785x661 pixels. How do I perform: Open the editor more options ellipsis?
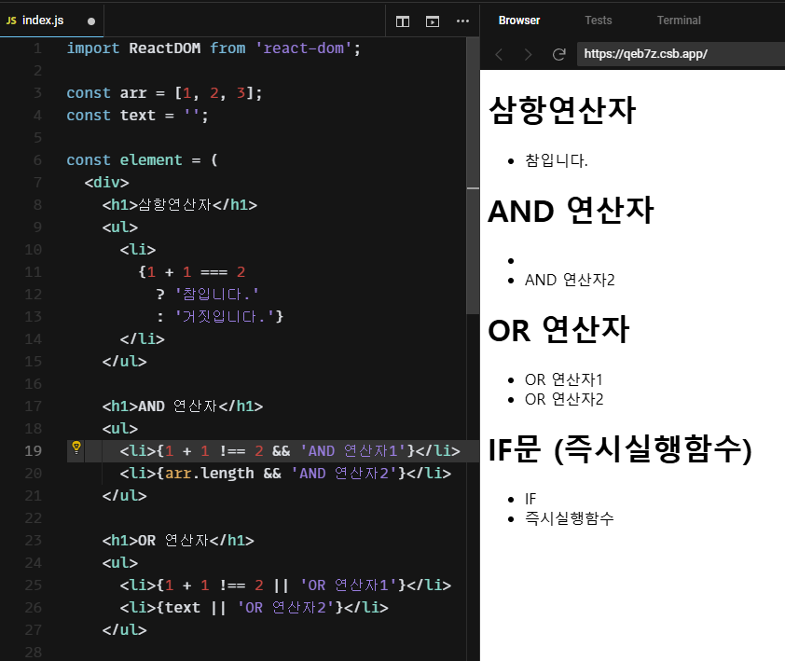tap(462, 21)
